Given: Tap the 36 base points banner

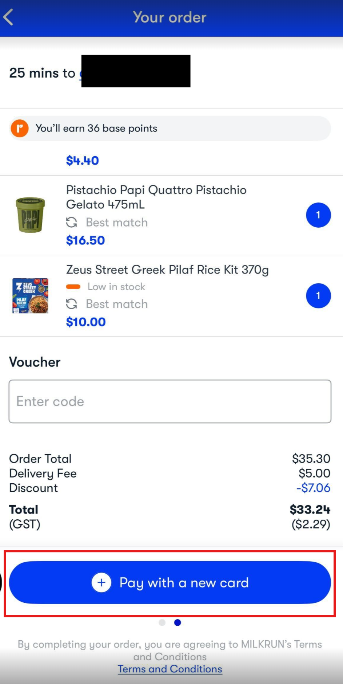Looking at the screenshot, I should [170, 129].
